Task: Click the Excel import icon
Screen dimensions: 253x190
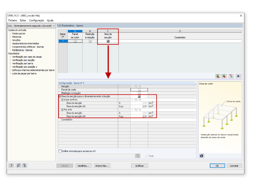Action: (224, 76)
